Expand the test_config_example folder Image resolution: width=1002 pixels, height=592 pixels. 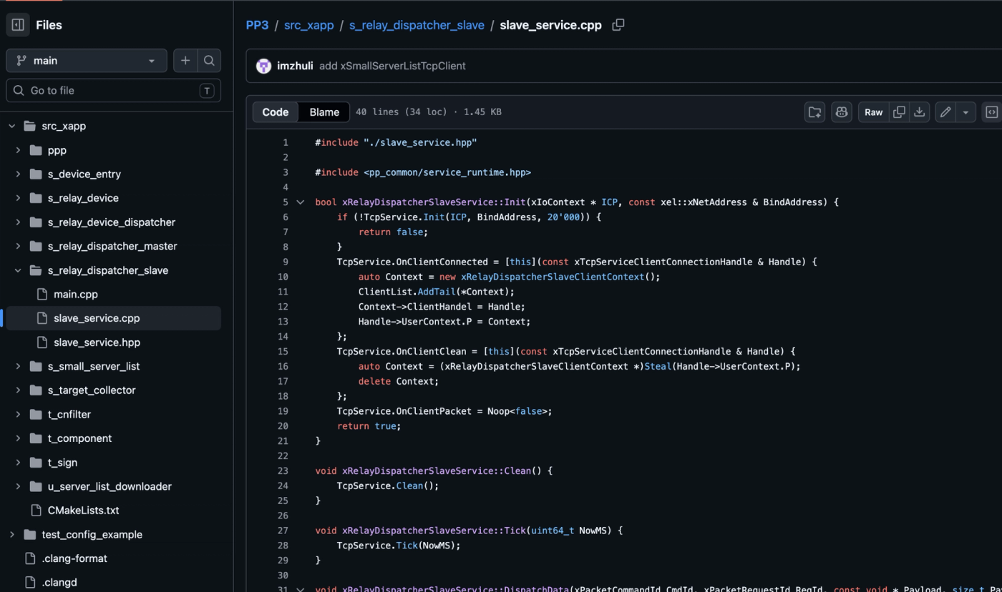(12, 534)
